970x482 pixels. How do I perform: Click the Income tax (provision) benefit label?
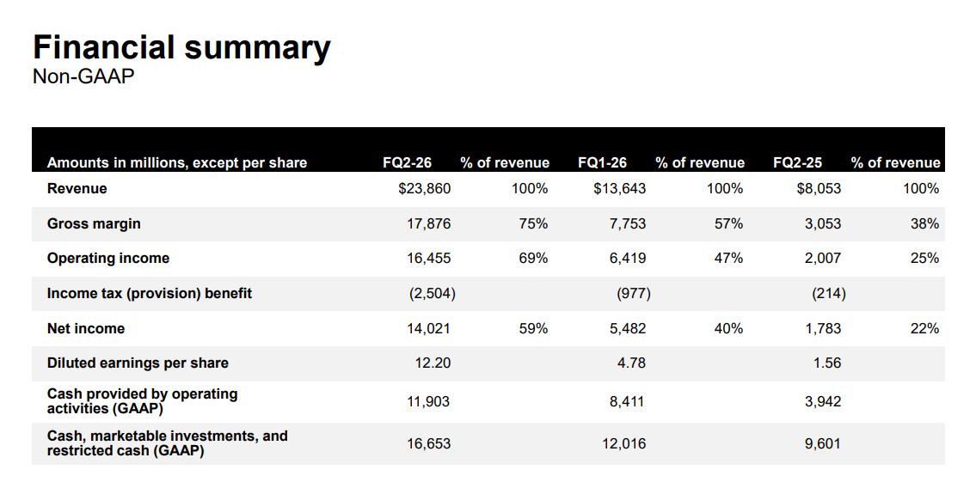150,293
